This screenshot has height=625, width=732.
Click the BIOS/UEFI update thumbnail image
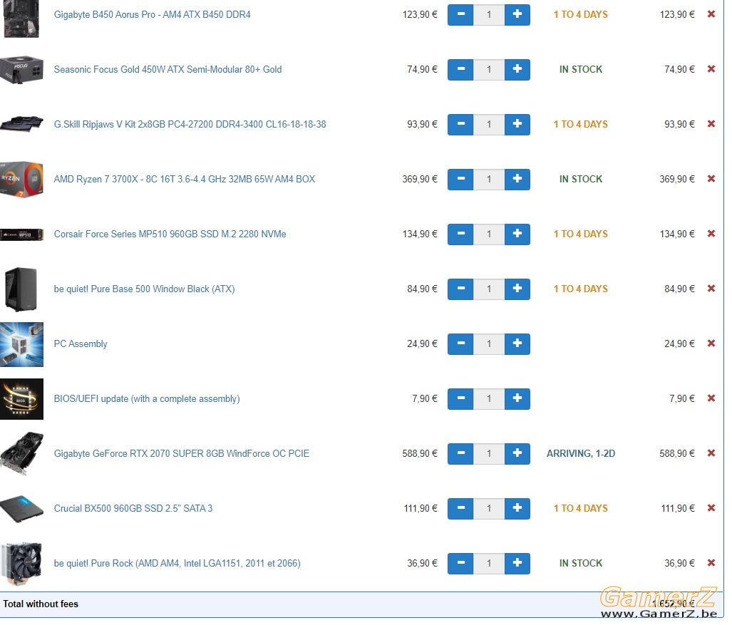tap(21, 399)
